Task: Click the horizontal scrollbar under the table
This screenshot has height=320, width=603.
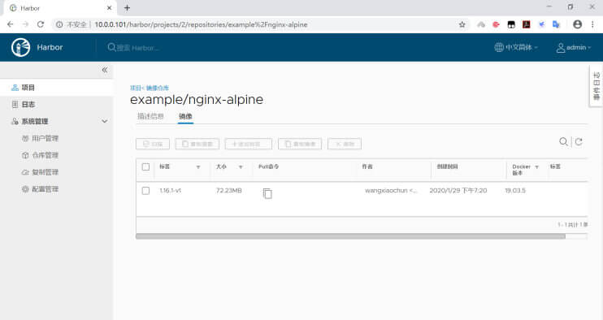Action: [x=350, y=236]
